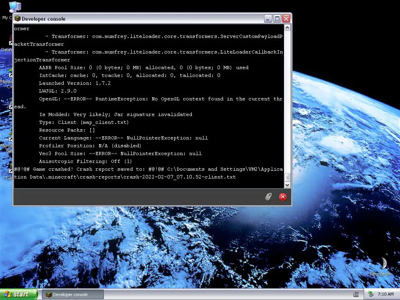Click the console scrollbar down arrow

coord(287,185)
